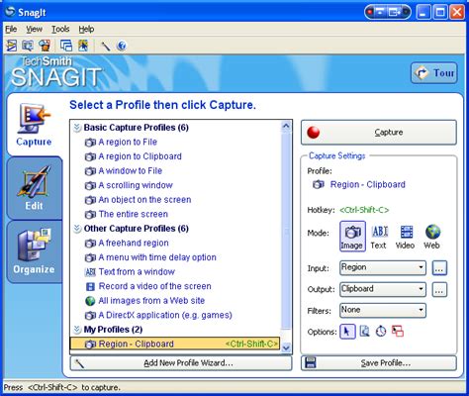Open the Output Clipboard dropdown
The width and height of the screenshot is (469, 396).
(x=383, y=289)
